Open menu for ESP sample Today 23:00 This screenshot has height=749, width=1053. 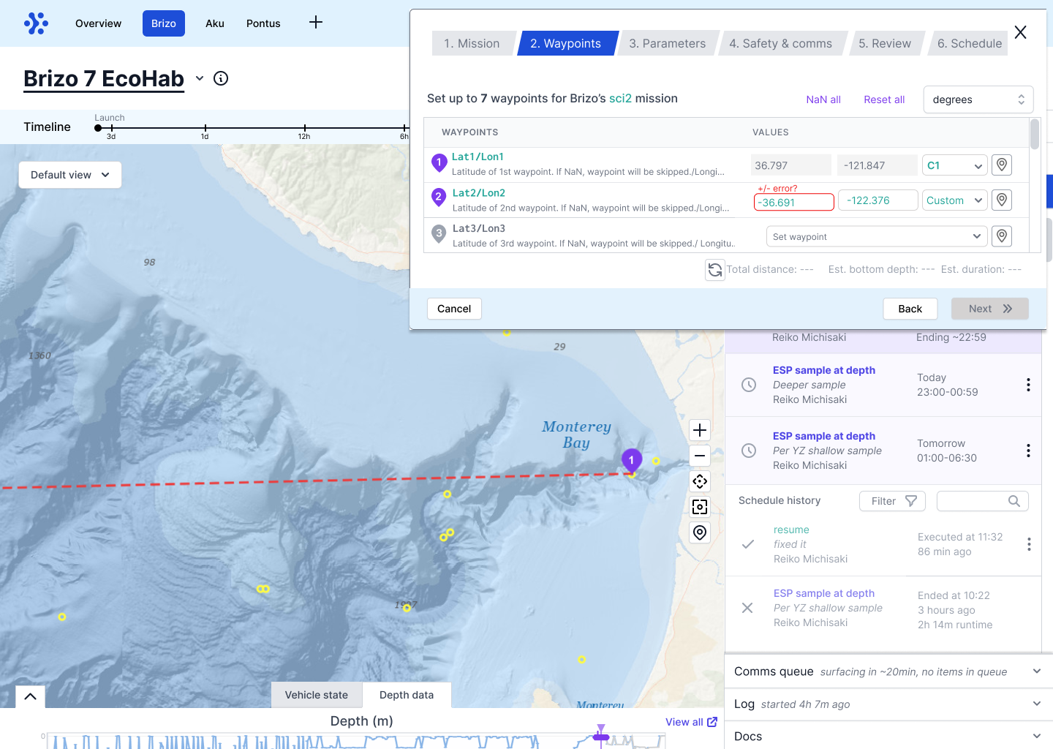click(x=1028, y=385)
